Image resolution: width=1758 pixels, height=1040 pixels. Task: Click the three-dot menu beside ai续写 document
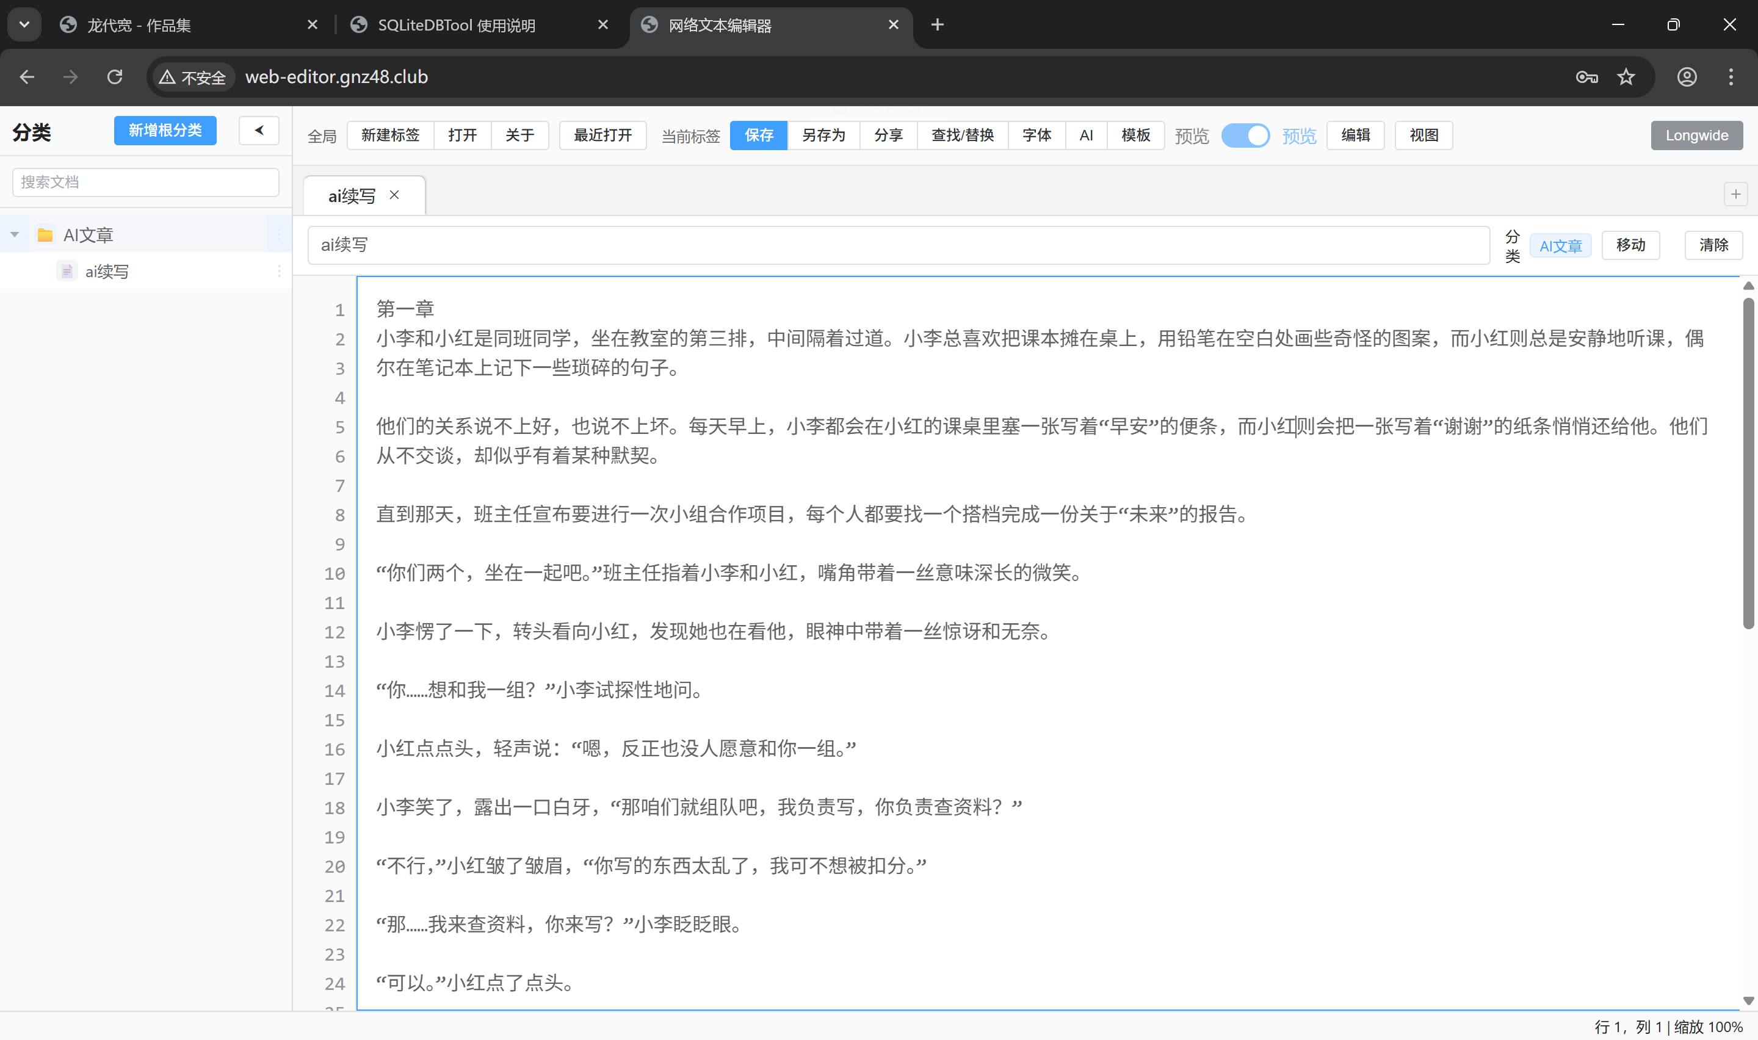(279, 271)
